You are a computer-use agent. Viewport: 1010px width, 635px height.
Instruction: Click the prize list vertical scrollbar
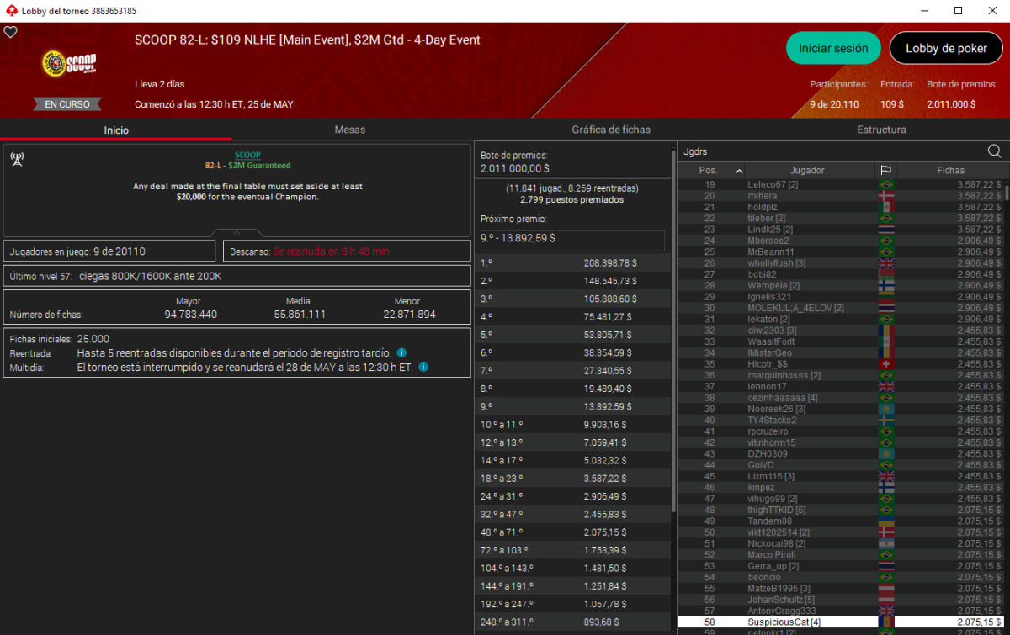(672, 328)
